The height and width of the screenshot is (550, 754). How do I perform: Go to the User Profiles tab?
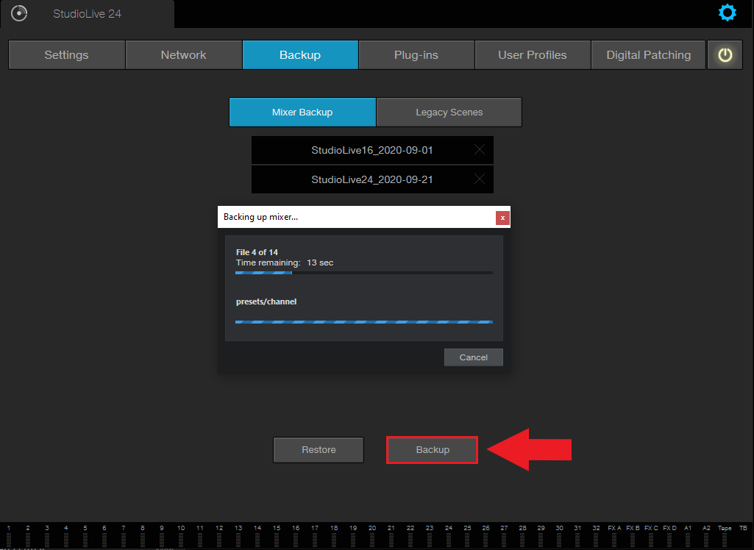(533, 55)
